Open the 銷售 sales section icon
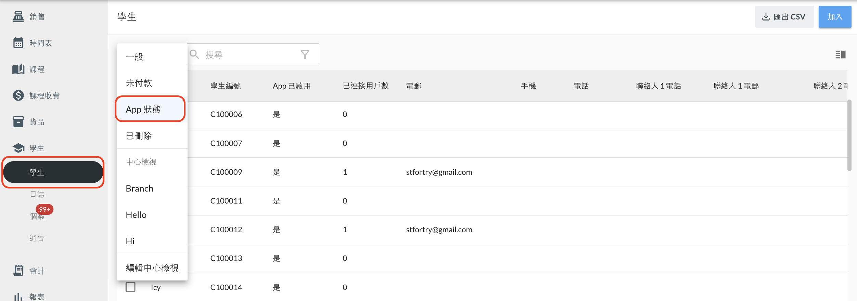The height and width of the screenshot is (301, 857). pyautogui.click(x=18, y=17)
